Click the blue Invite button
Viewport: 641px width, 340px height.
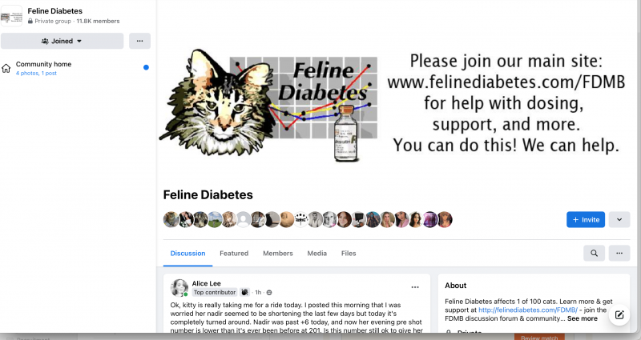[x=586, y=219]
